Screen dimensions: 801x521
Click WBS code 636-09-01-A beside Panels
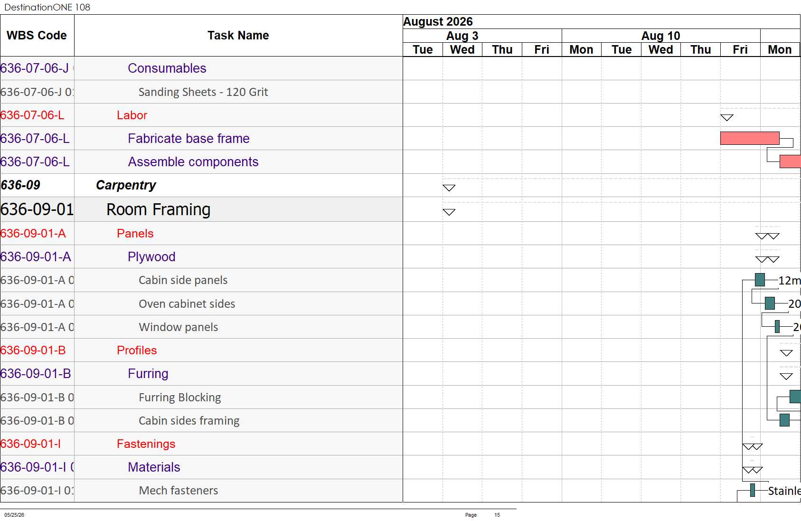coord(33,234)
